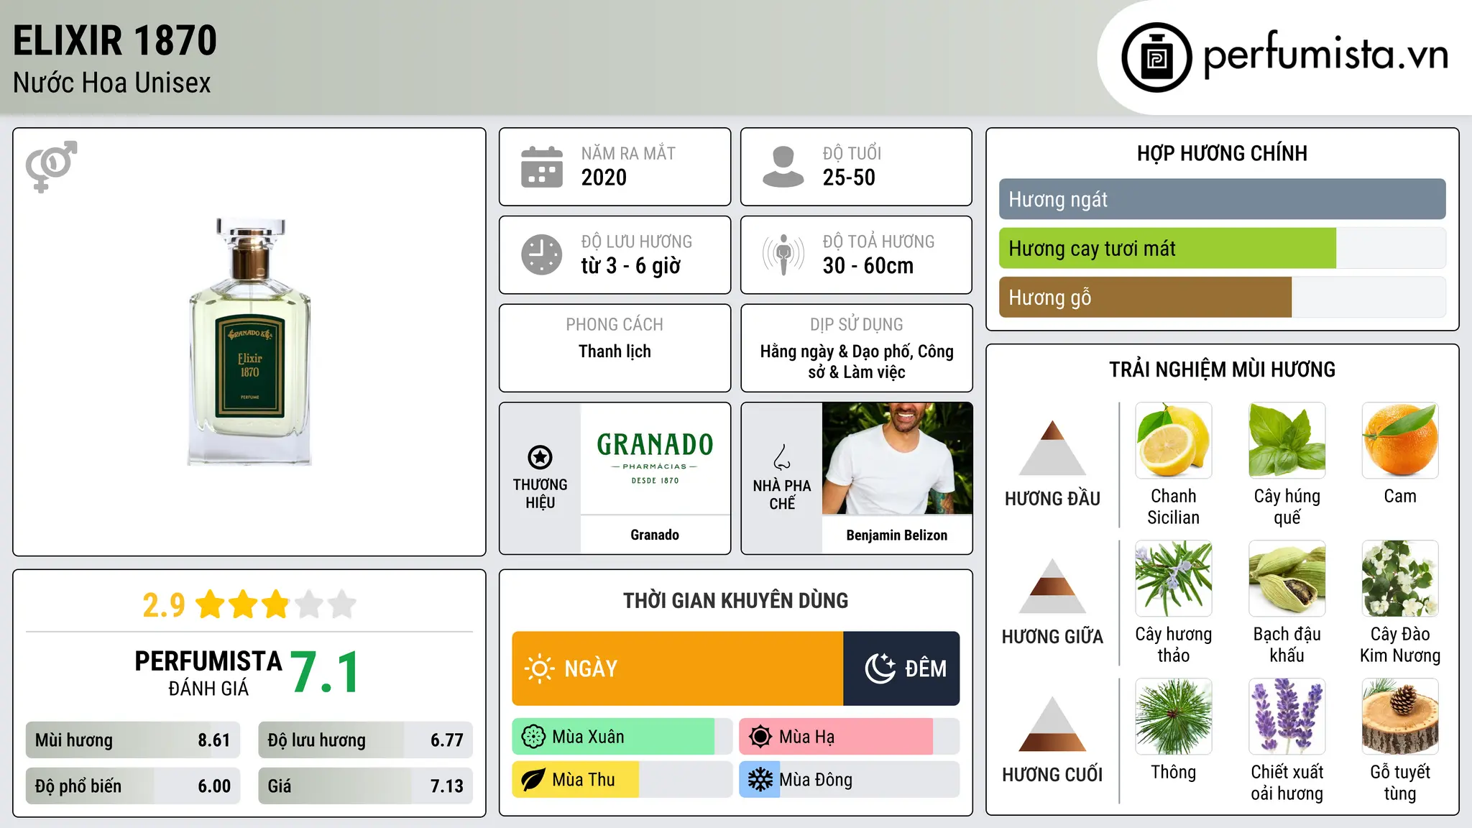Open the Chanh Sicilian lemon image
Image resolution: width=1472 pixels, height=828 pixels.
[x=1173, y=440]
